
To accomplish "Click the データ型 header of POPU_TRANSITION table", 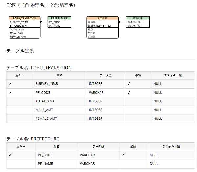I will tap(105, 75).
